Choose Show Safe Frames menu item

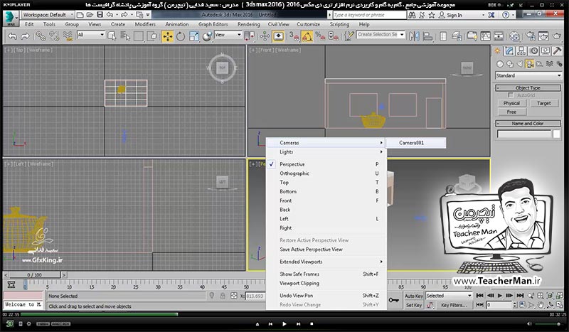coord(326,274)
